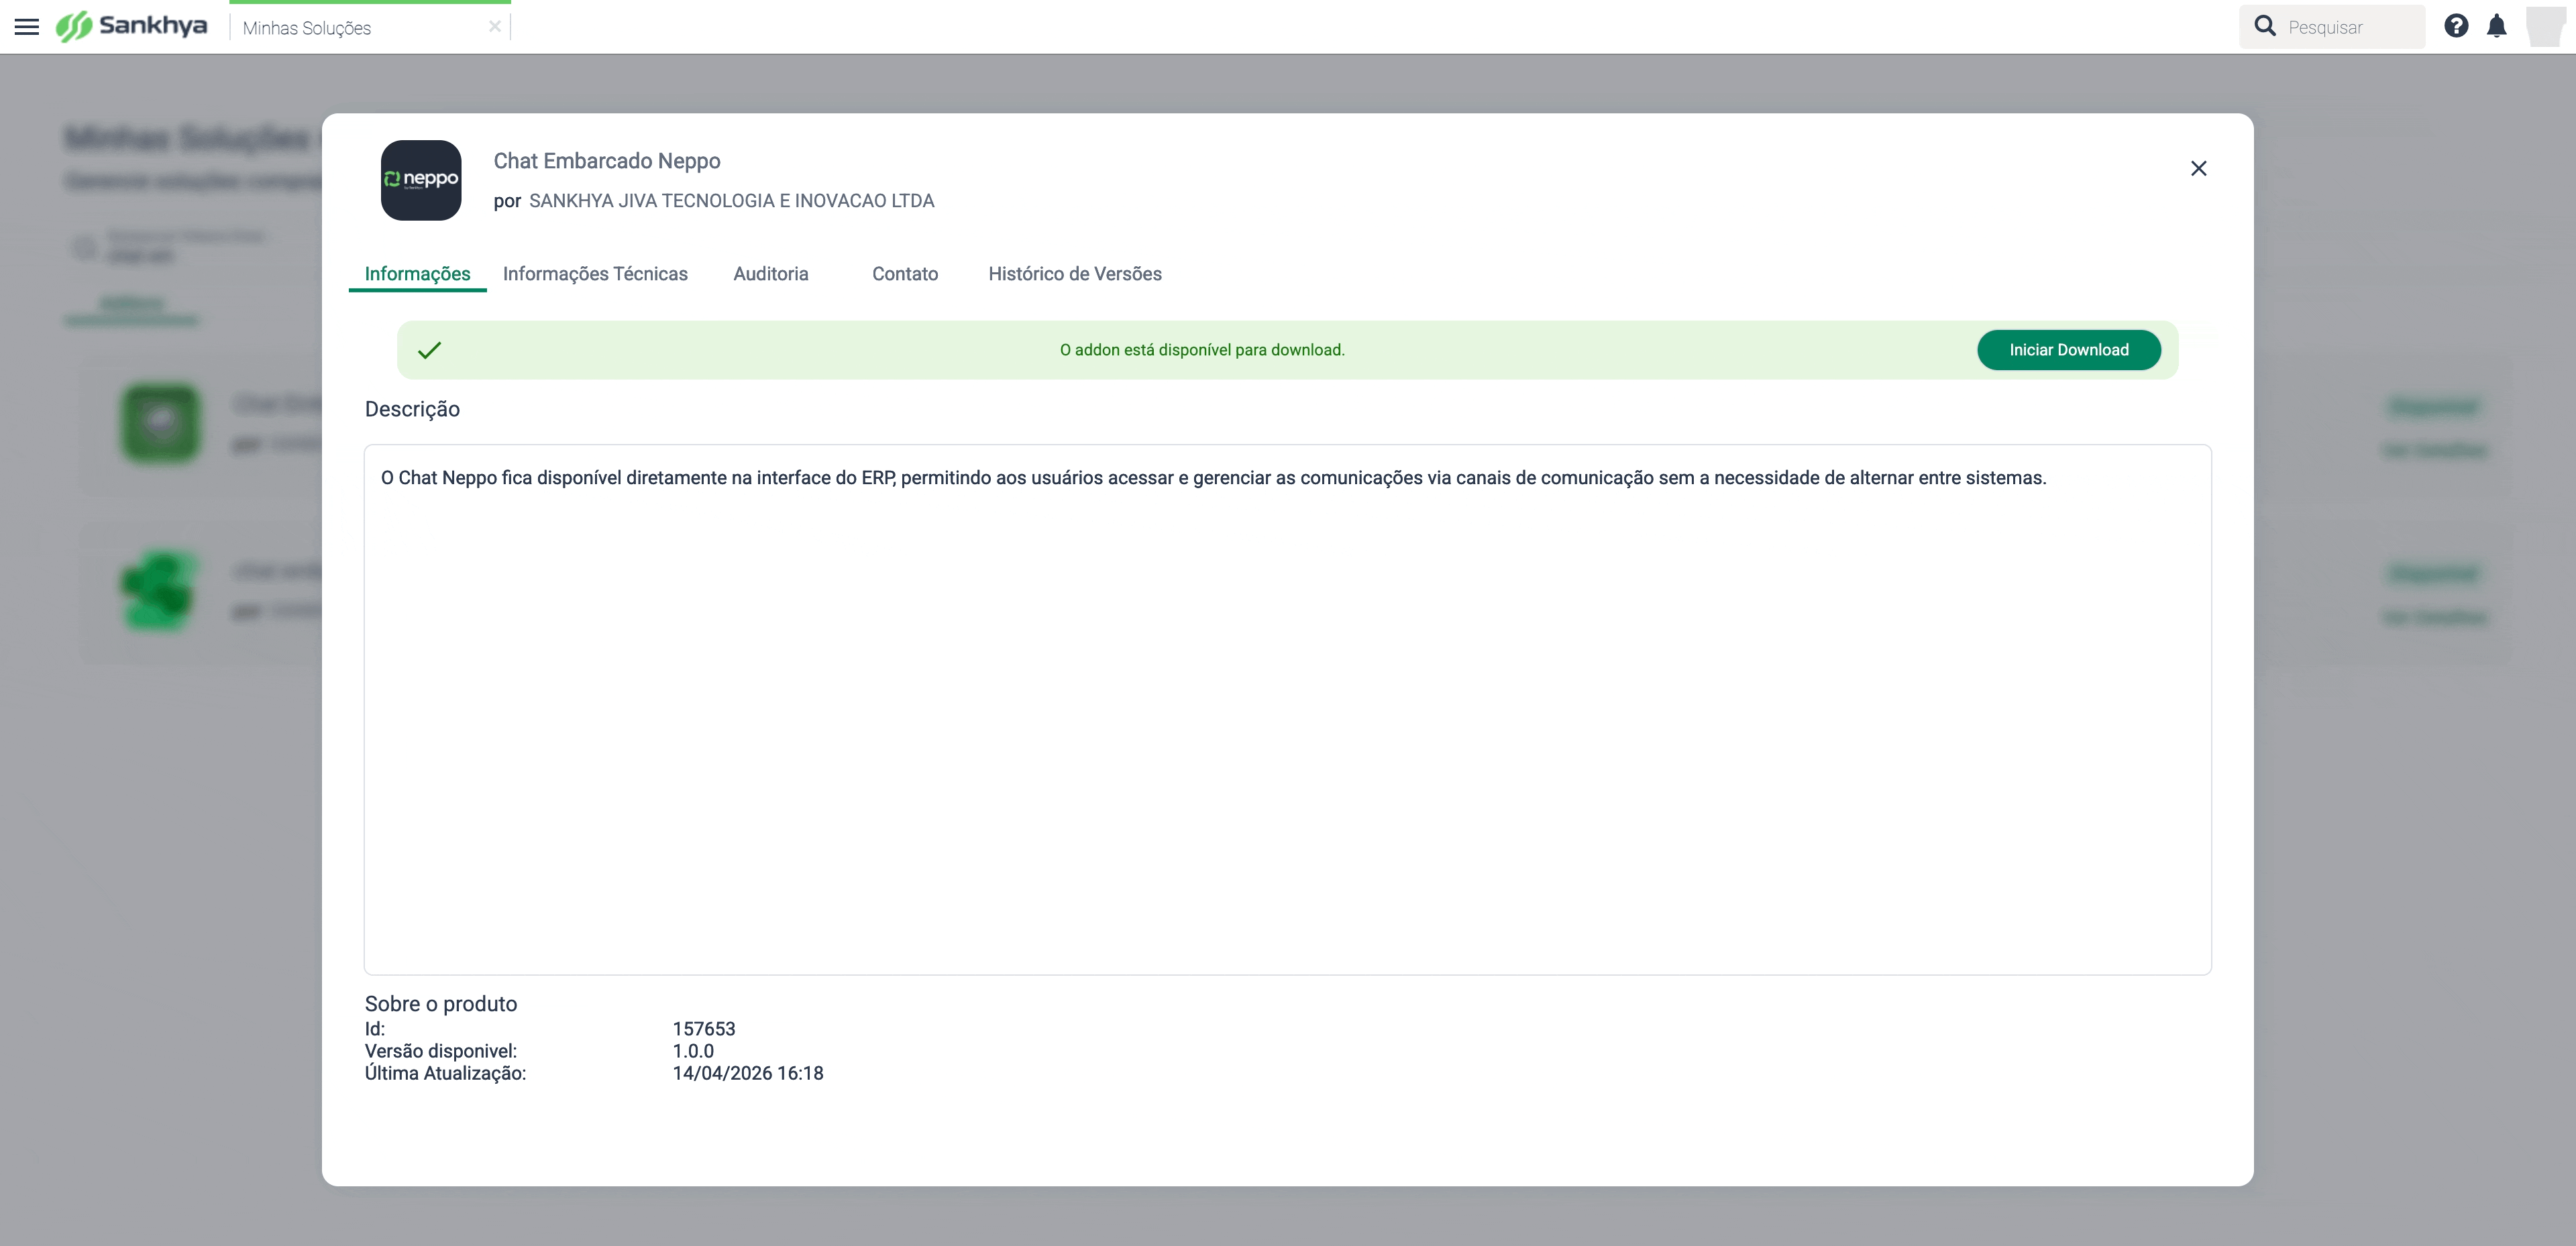Viewport: 2576px width, 1246px height.
Task: Close the Minhas Soluções tab
Action: (494, 27)
